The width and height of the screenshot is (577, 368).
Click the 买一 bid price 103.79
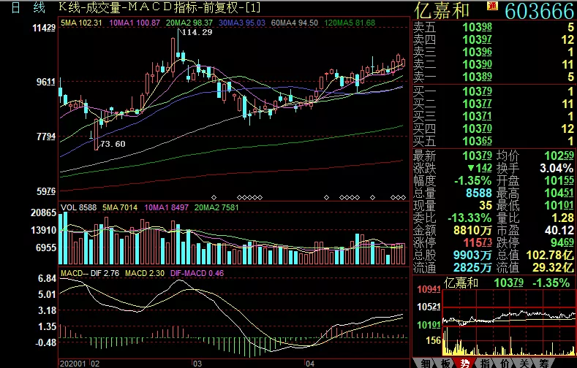tap(477, 91)
